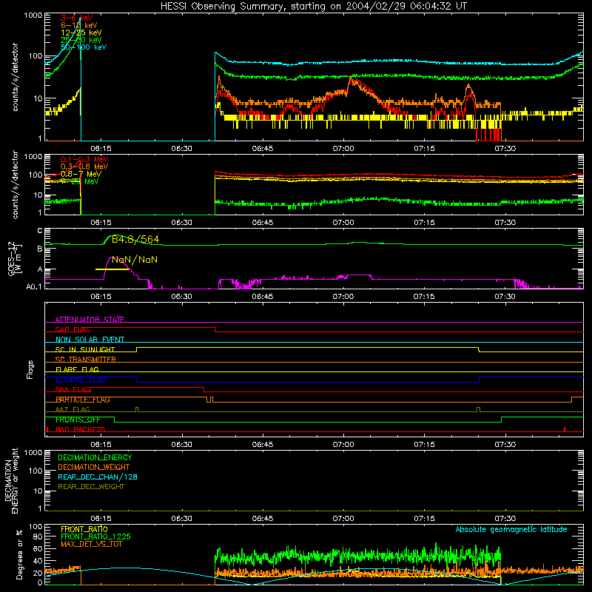Viewport: 592px width, 592px height.
Task: Click the red BAD_PACKETS tick near 07:40
Action: (x=565, y=429)
